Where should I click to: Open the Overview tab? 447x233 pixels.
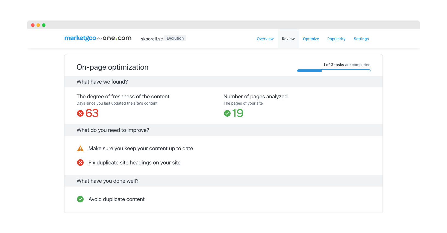pyautogui.click(x=265, y=39)
